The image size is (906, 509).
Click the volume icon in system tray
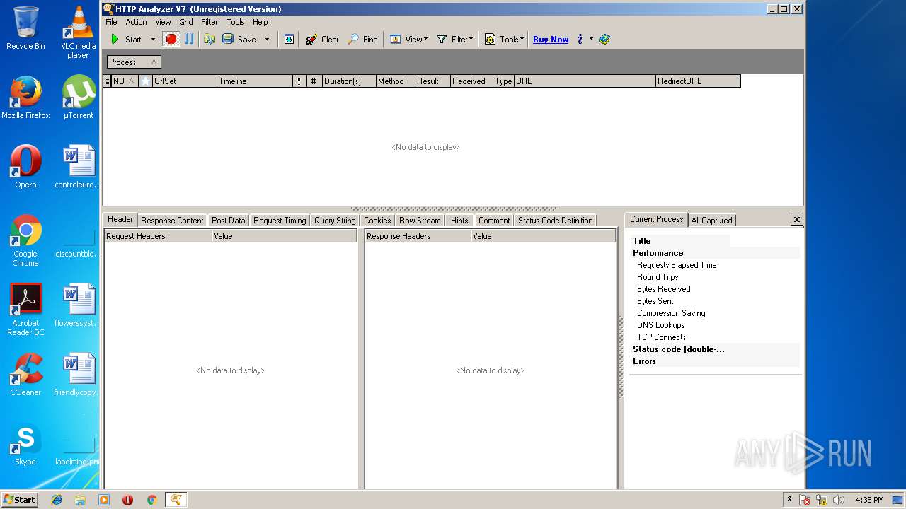pos(838,500)
